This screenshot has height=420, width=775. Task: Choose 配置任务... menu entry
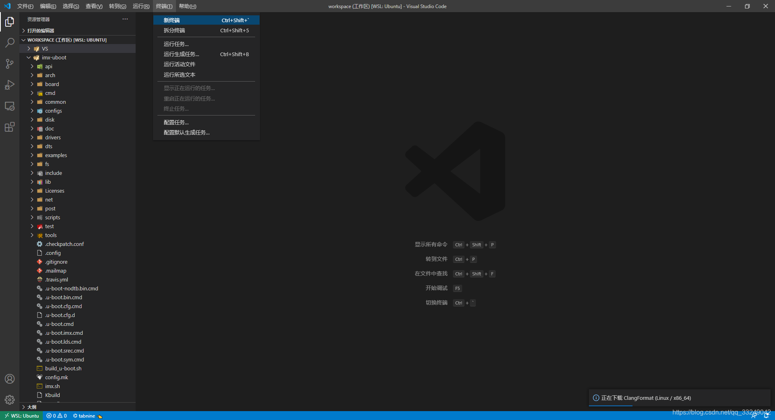pos(206,122)
